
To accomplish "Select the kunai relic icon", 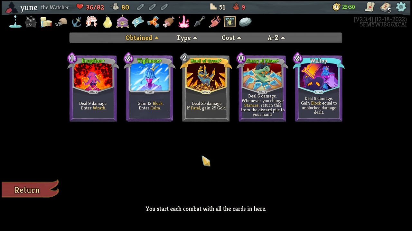I will (x=200, y=22).
